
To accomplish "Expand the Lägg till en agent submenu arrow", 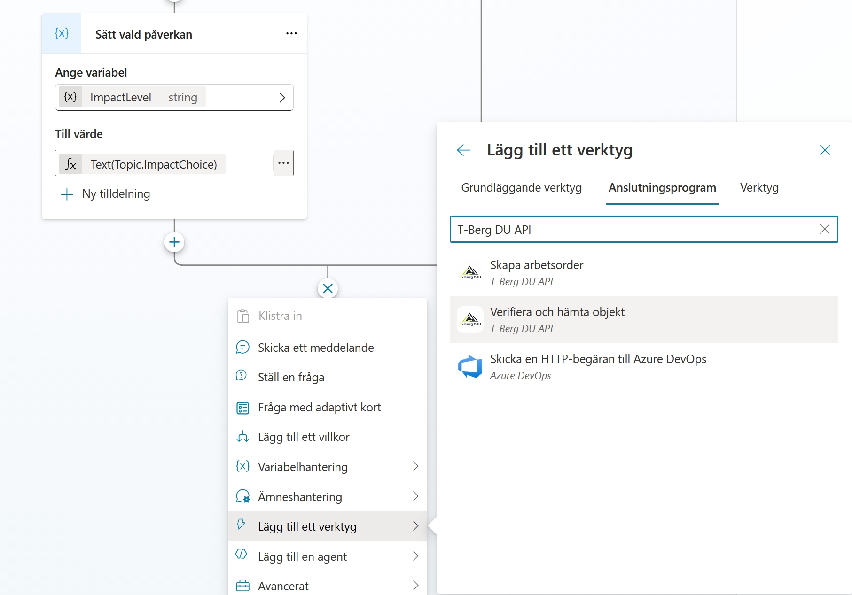I will click(x=415, y=556).
